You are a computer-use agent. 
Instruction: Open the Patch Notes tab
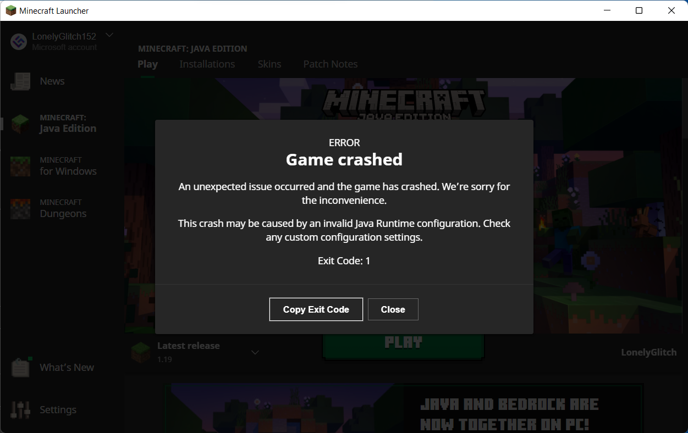point(331,64)
